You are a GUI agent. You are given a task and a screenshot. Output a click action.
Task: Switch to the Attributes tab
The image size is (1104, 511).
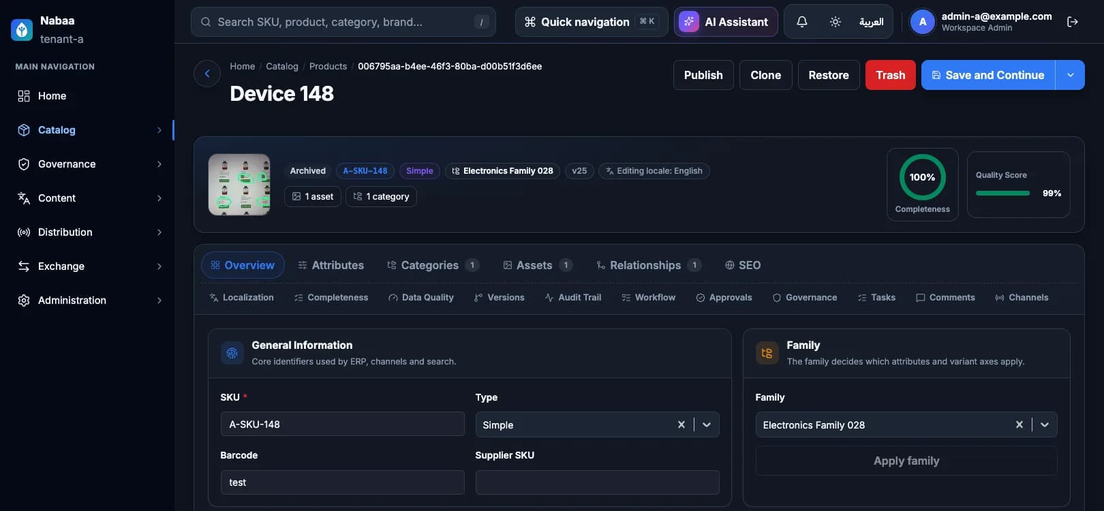pos(331,265)
